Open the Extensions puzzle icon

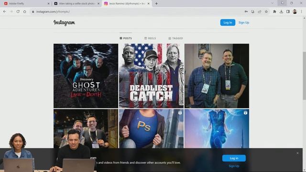pos(274,11)
